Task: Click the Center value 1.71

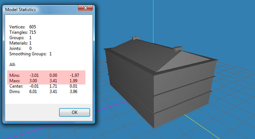Action: (53, 86)
